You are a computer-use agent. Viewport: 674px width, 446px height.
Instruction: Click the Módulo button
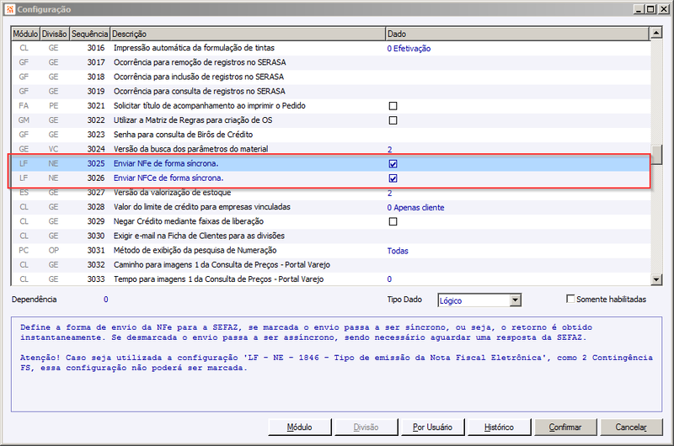click(300, 427)
